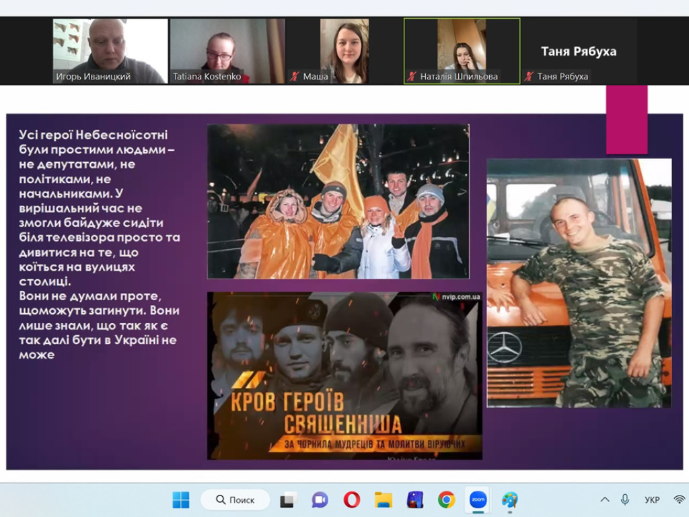Click the slide text starting 'Усі герої Небесноїсотні'

100,208
